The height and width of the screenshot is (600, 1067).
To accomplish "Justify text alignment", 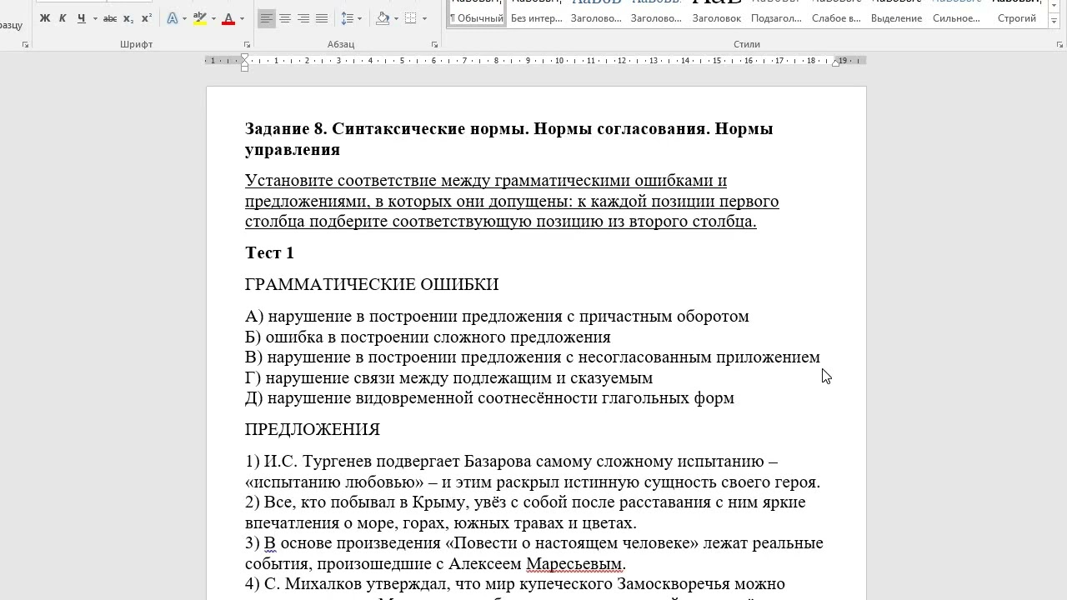I will click(x=322, y=18).
